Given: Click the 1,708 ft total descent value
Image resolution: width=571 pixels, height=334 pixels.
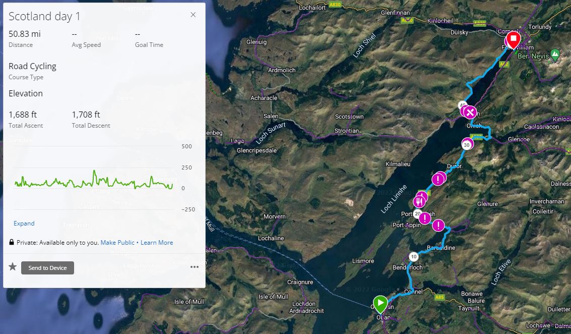Looking at the screenshot, I should pos(86,115).
